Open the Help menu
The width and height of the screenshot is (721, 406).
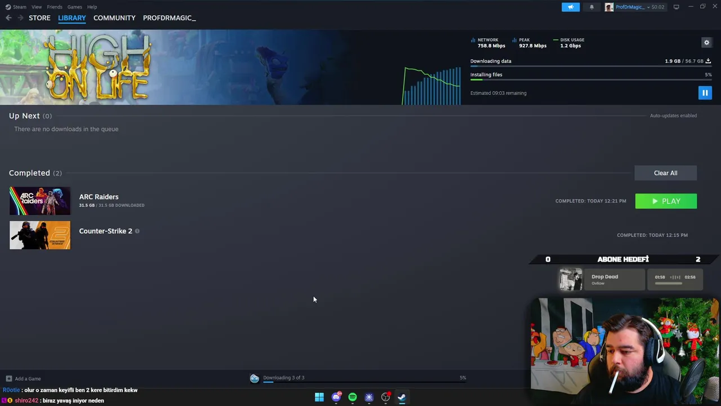pos(92,7)
